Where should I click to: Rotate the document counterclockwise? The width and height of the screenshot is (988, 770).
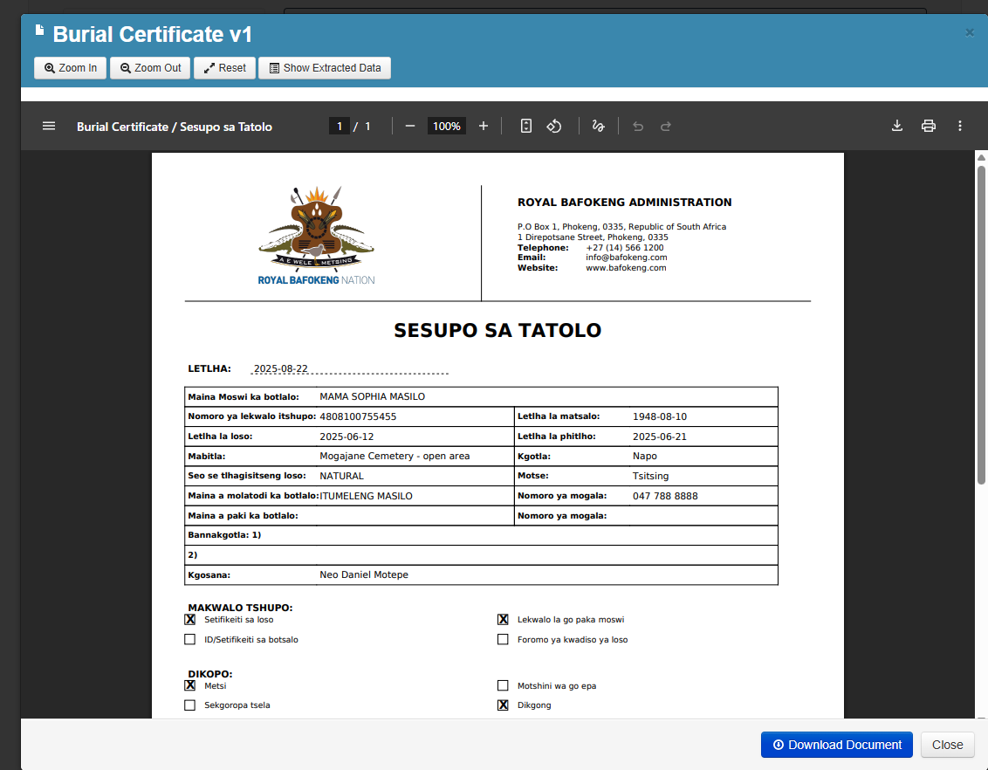pos(554,126)
